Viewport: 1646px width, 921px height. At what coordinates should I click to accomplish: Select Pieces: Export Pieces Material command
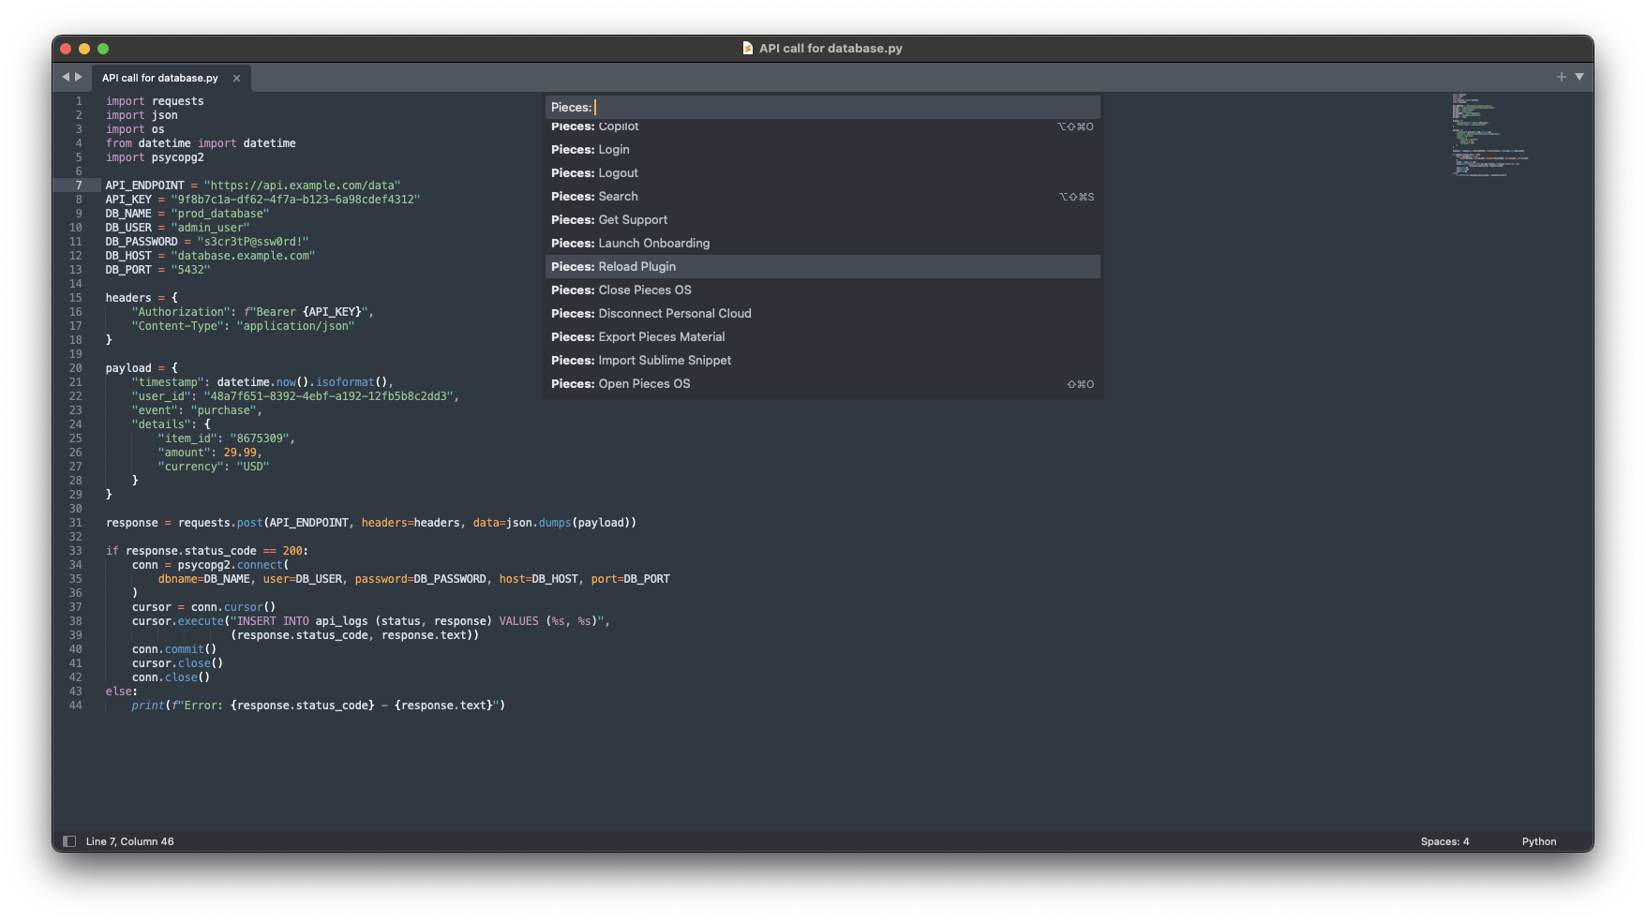pyautogui.click(x=823, y=337)
